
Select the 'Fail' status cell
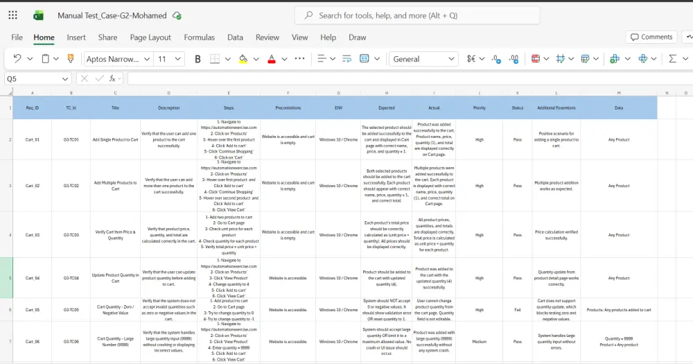point(518,310)
